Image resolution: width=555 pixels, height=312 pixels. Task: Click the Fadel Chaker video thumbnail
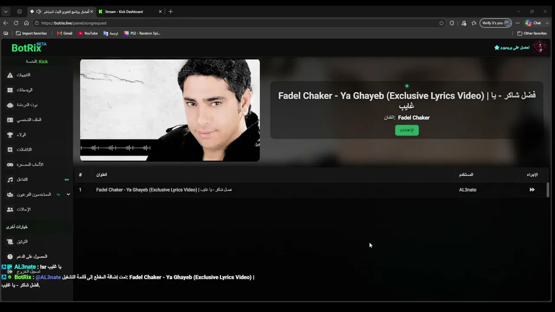coord(170,110)
